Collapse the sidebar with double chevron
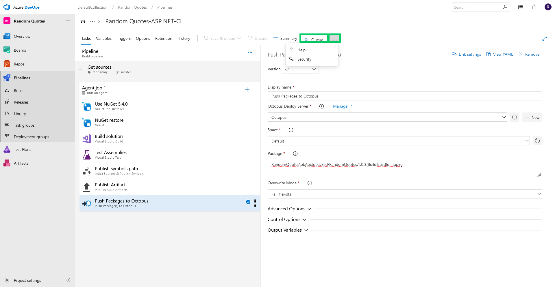This screenshot has height=287, width=555. pos(68,280)
